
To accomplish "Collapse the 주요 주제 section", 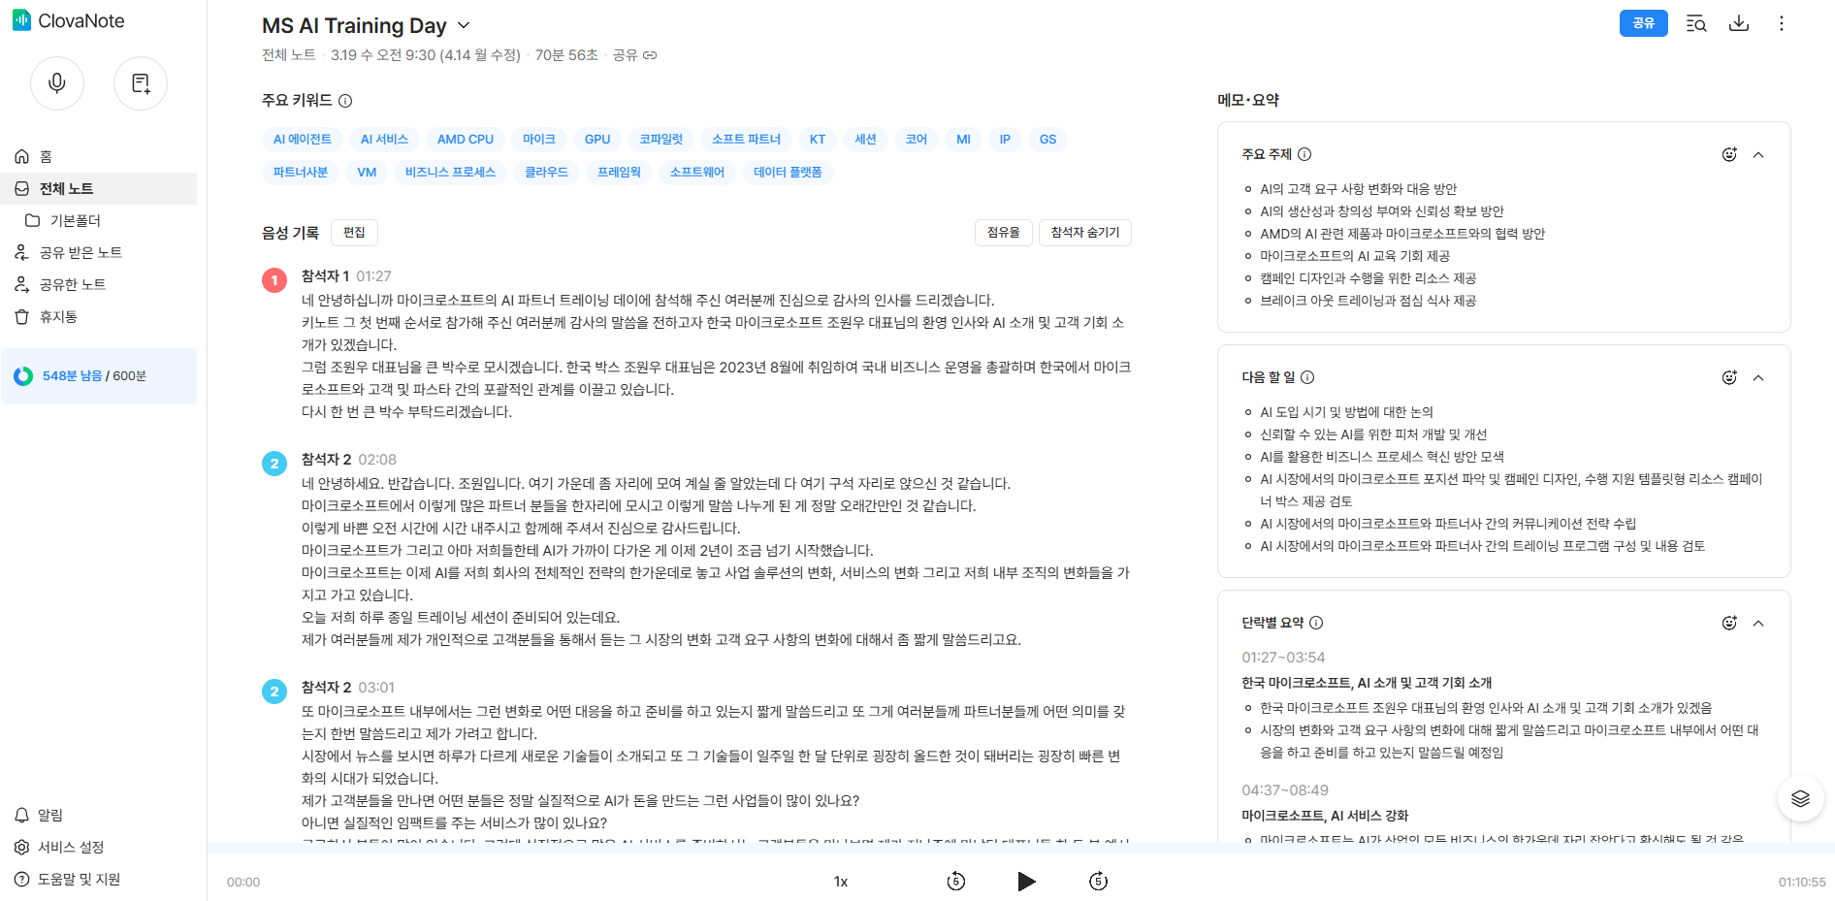I will pyautogui.click(x=1758, y=154).
